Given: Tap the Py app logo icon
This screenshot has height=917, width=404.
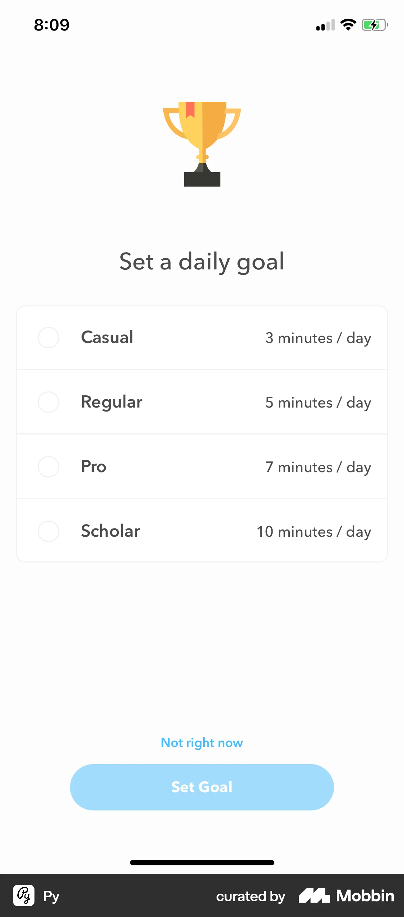Looking at the screenshot, I should (24, 895).
